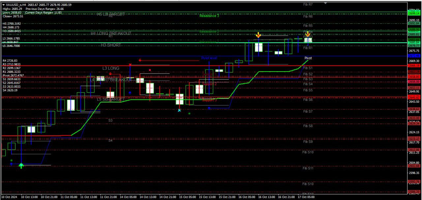422x200 pixels.
Task: Click the green Resistance 3 label
Action: point(209,16)
